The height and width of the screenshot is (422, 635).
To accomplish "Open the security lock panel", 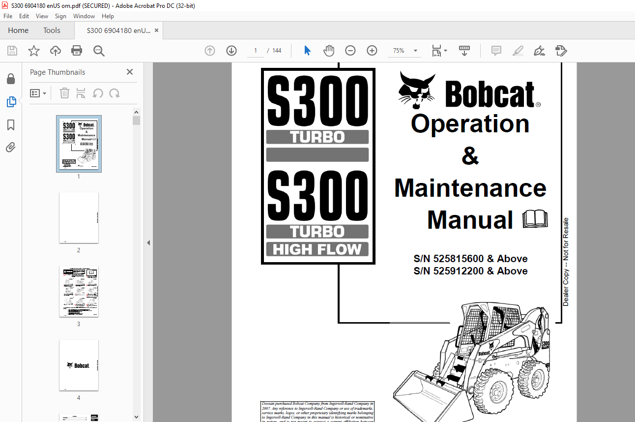I will tap(11, 79).
